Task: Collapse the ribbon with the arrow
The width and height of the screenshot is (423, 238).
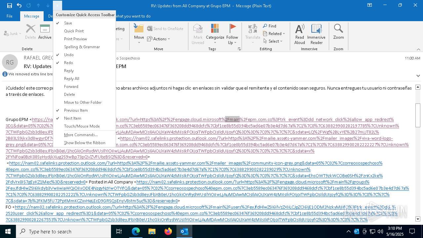Action: [418, 49]
